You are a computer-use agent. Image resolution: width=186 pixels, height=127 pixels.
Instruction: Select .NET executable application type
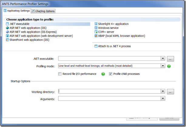point(48,24)
